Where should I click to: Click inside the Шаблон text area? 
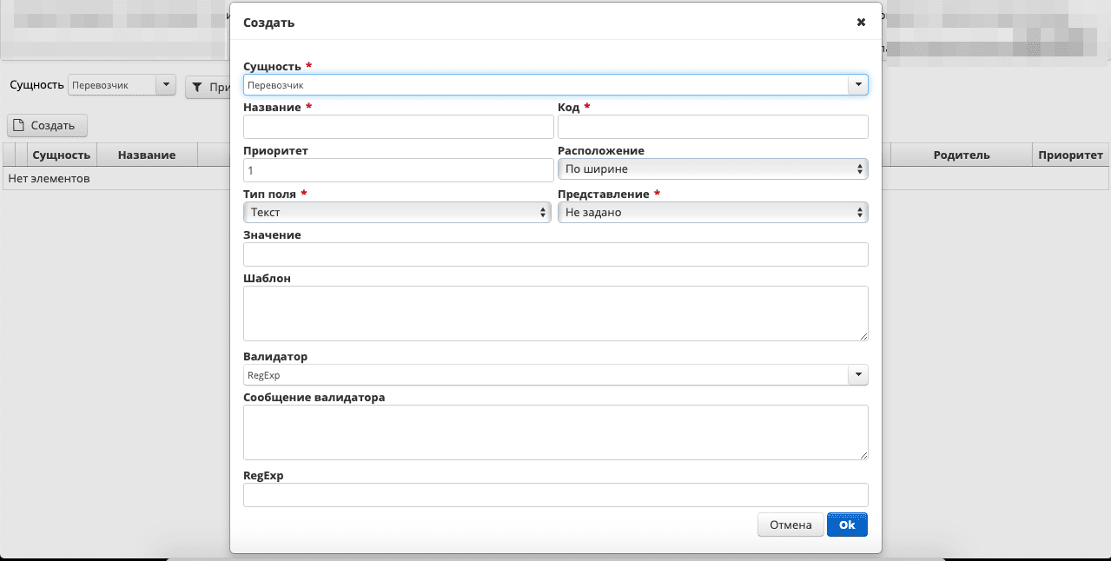click(555, 313)
